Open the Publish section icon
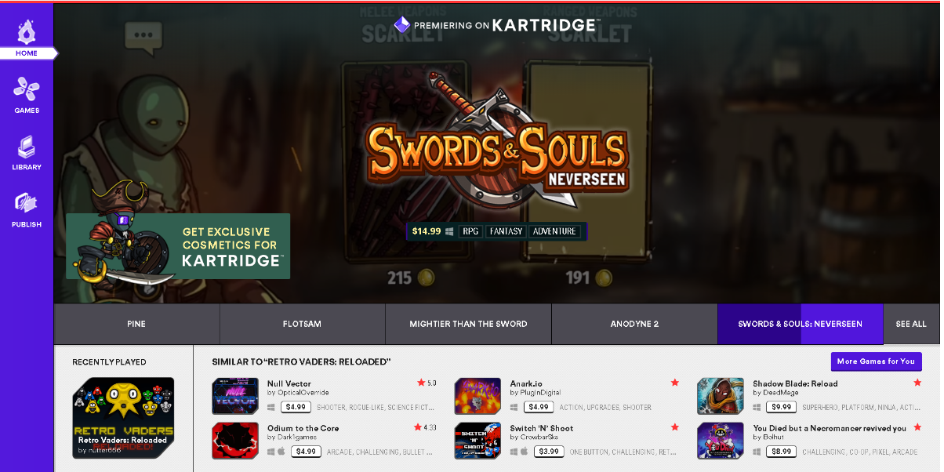 (x=27, y=203)
